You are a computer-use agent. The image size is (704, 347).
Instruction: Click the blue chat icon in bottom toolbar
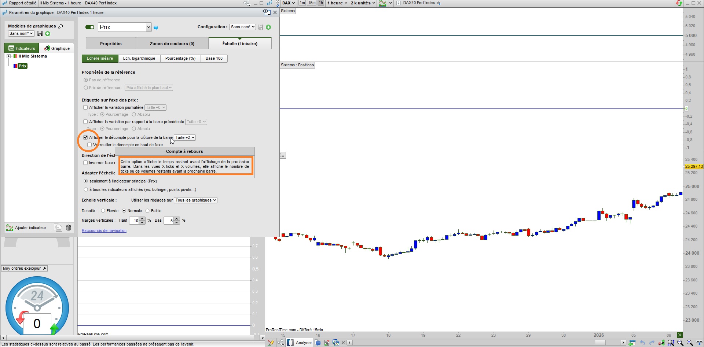pos(318,343)
